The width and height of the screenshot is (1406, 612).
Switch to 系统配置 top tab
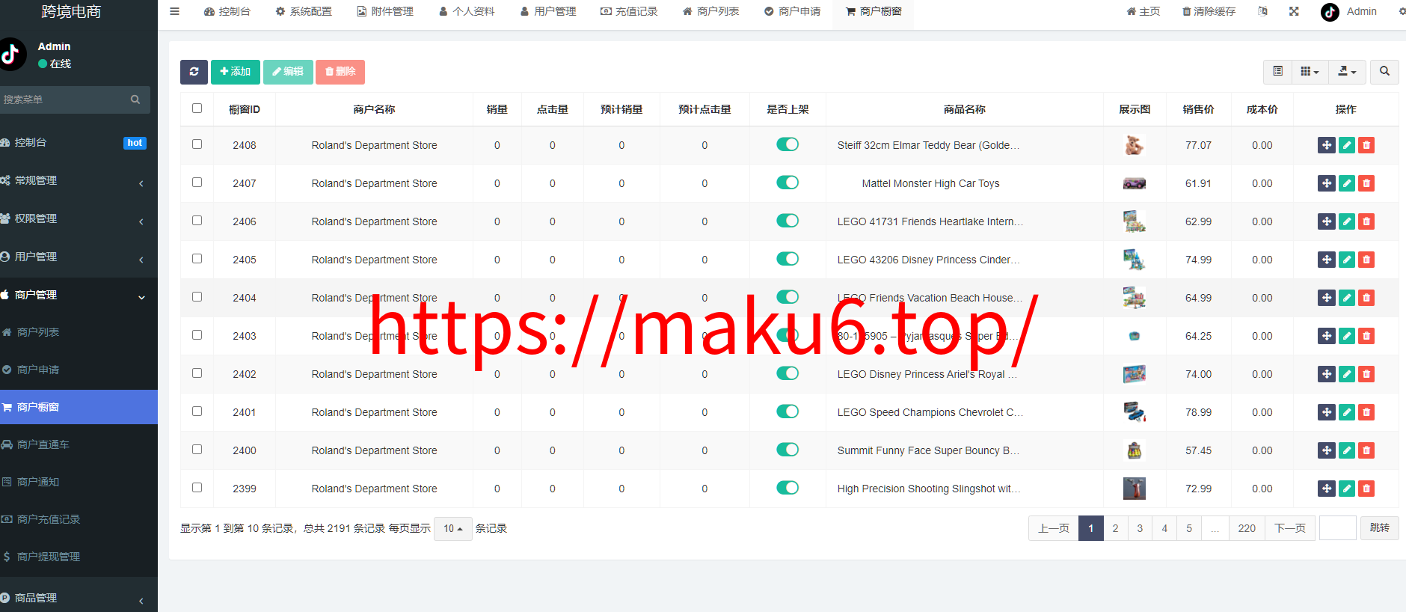(304, 11)
